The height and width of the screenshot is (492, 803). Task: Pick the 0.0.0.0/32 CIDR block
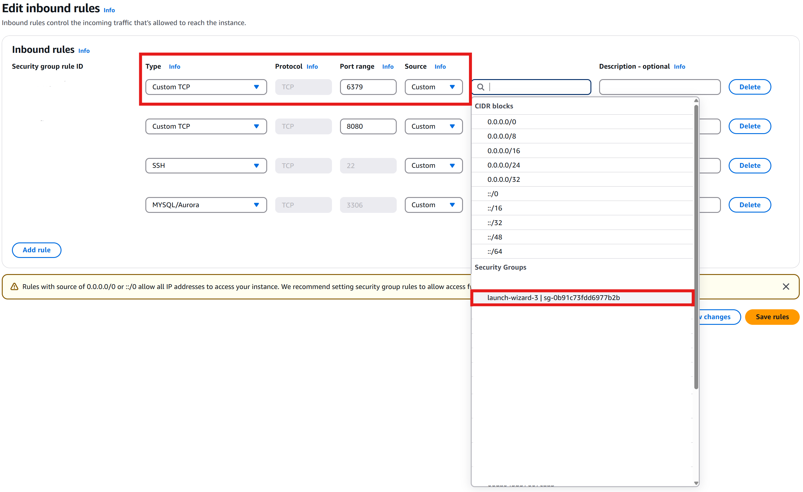(x=504, y=179)
